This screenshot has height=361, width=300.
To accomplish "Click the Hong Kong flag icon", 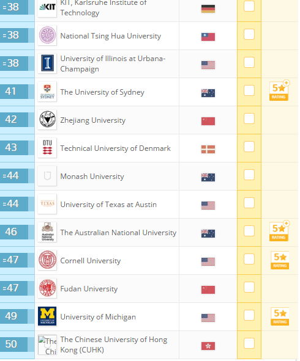I will coord(208,346).
